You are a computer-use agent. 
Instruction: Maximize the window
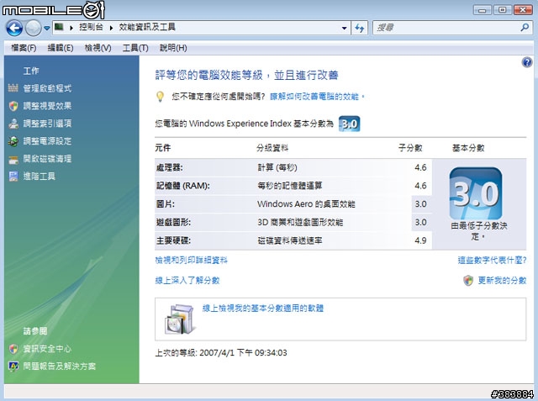point(503,10)
